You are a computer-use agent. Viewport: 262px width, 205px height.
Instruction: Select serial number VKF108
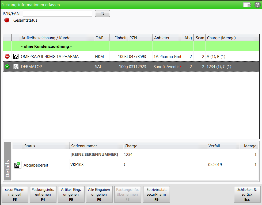(x=77, y=165)
